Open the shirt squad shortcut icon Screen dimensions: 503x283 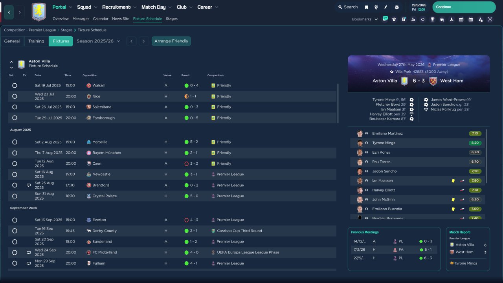(394, 19)
